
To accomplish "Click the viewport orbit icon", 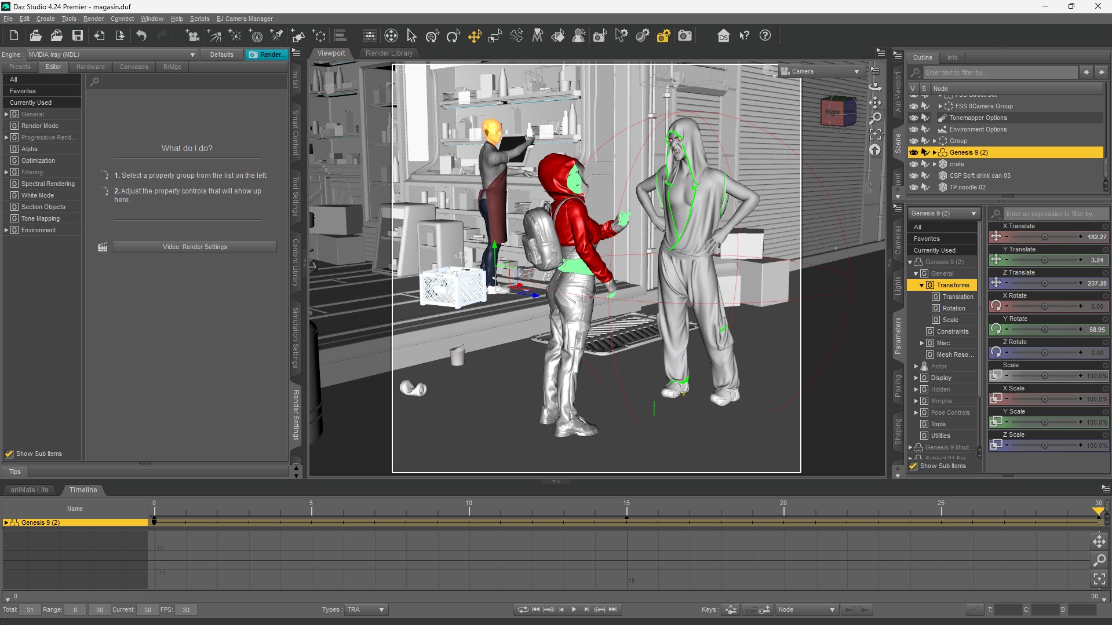I will click(875, 87).
